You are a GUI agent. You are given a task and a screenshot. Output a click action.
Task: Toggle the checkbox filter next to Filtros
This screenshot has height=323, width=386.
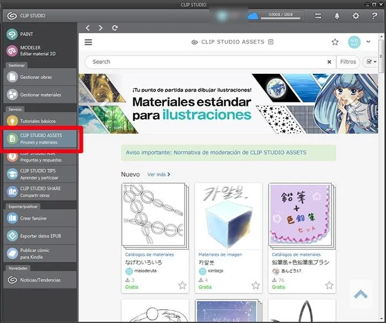point(371,62)
